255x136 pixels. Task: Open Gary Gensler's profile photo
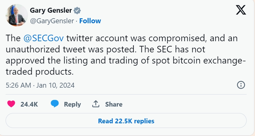point(17,15)
